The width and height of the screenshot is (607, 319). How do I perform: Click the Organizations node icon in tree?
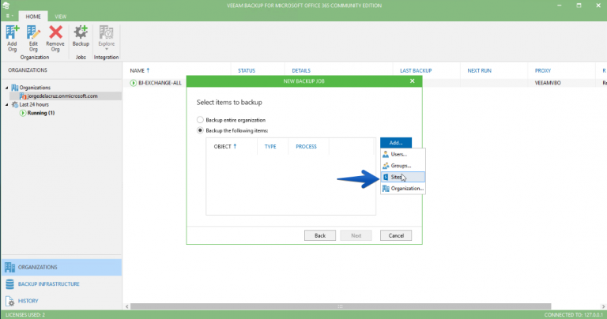click(15, 88)
